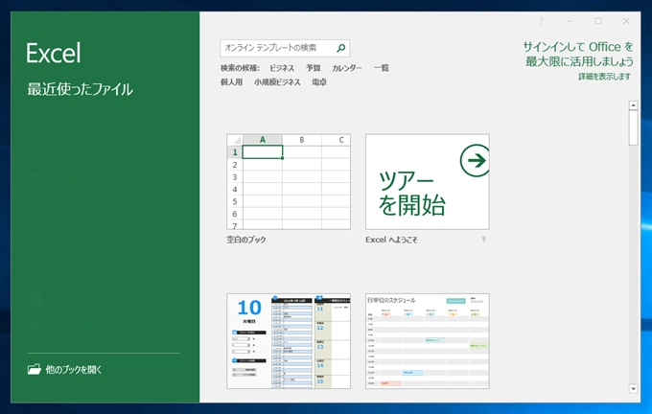Screen dimensions: 652x414
Task: Select the 予算 suggested search
Action: 314,68
